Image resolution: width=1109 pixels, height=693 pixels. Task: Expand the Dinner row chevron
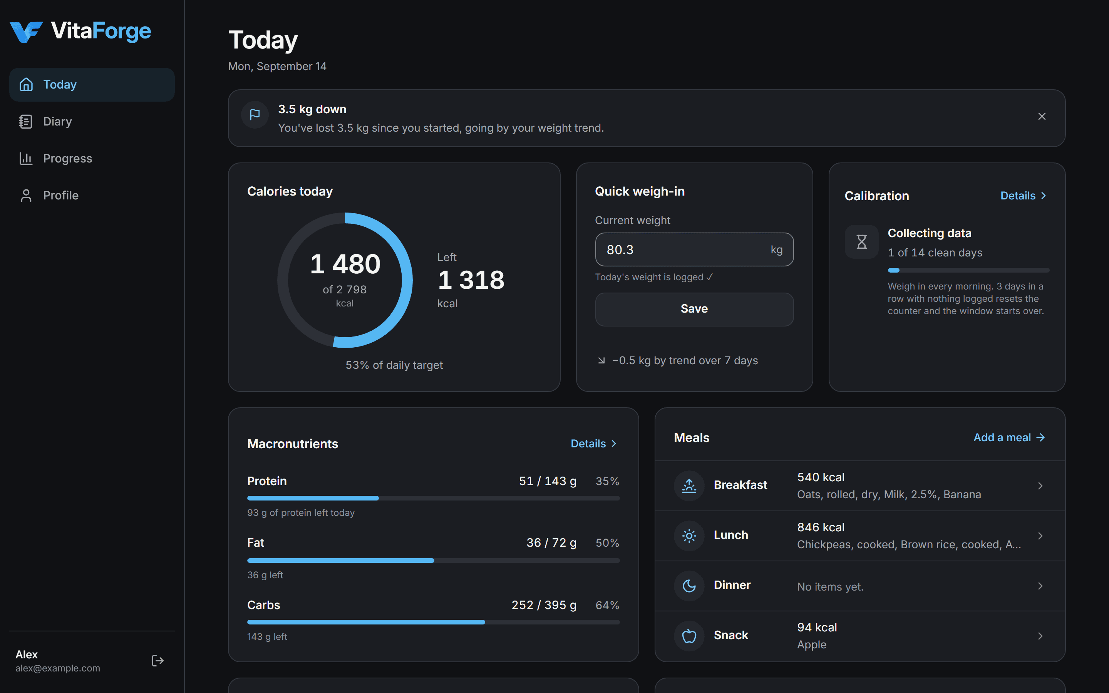[1040, 586]
